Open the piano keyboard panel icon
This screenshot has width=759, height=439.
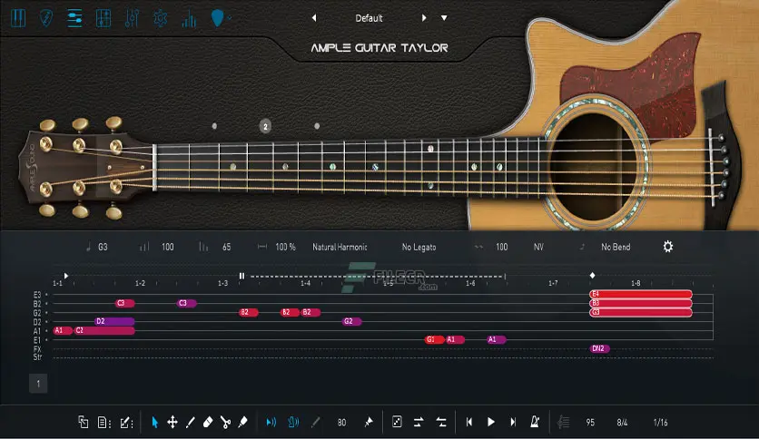click(18, 18)
